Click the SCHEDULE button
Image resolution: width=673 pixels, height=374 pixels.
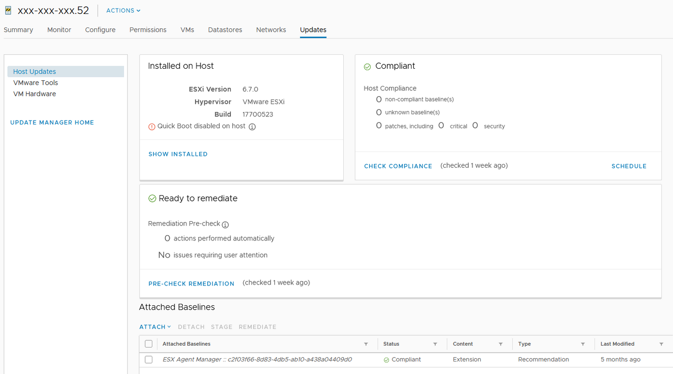click(x=629, y=166)
